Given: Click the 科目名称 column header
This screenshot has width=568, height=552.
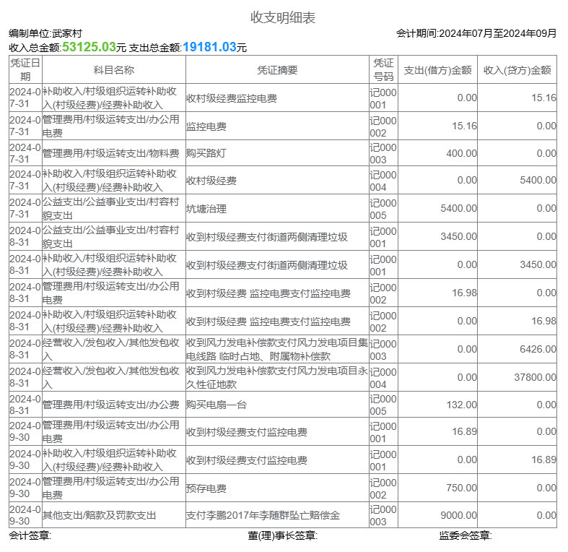Looking at the screenshot, I should click(x=113, y=70).
